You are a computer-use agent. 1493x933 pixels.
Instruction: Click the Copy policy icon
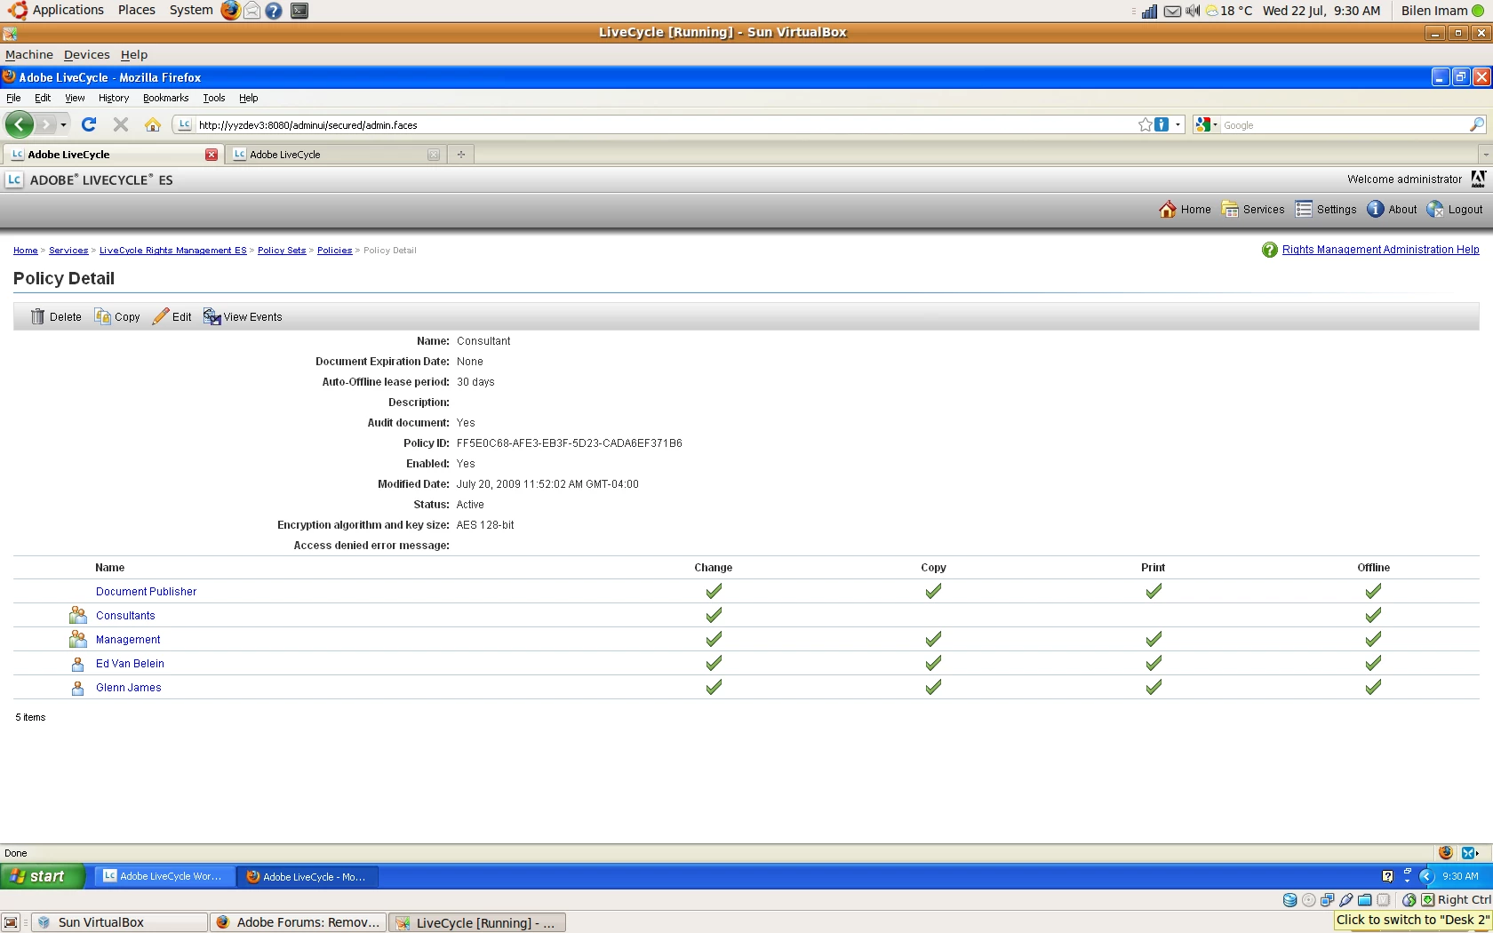[102, 316]
